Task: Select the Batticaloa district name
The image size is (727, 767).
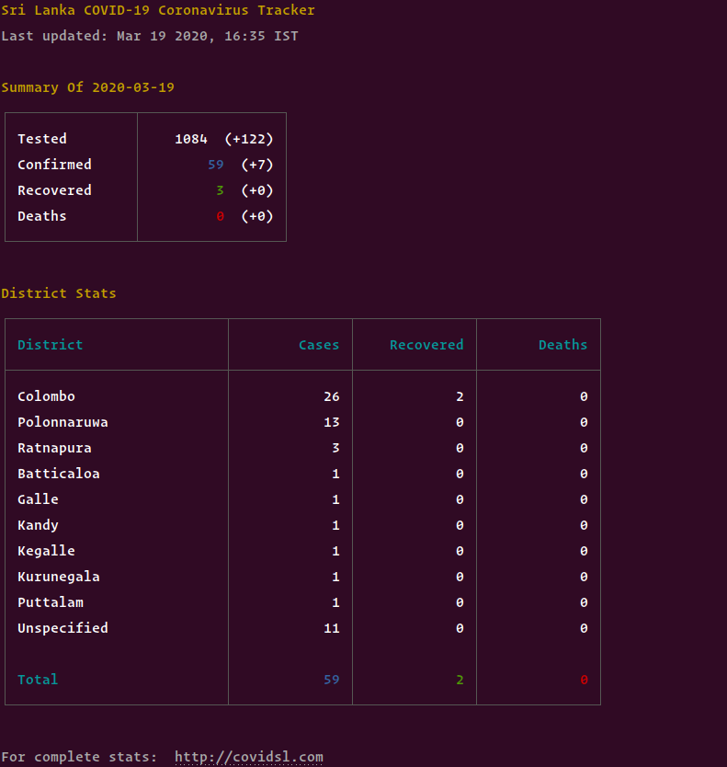Action: pos(59,474)
